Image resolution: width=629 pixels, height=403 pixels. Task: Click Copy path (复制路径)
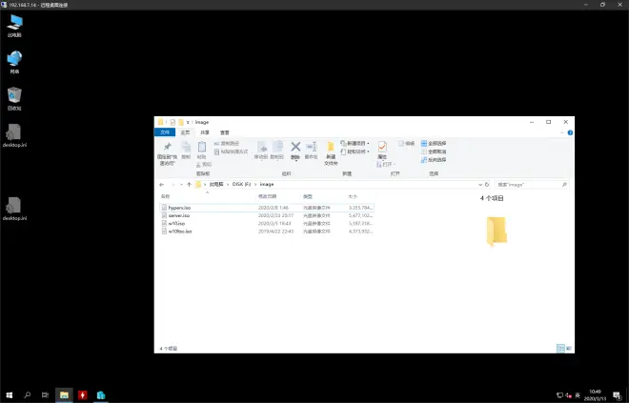click(x=227, y=143)
